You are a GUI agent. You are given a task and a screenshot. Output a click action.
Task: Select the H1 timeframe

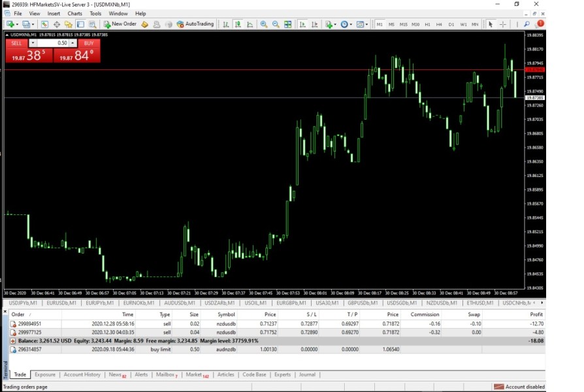point(427,24)
